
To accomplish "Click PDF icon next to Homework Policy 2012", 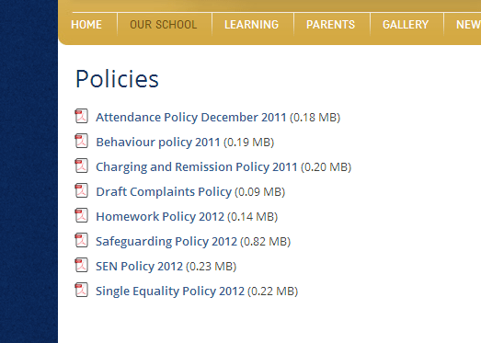I will 81,215.
